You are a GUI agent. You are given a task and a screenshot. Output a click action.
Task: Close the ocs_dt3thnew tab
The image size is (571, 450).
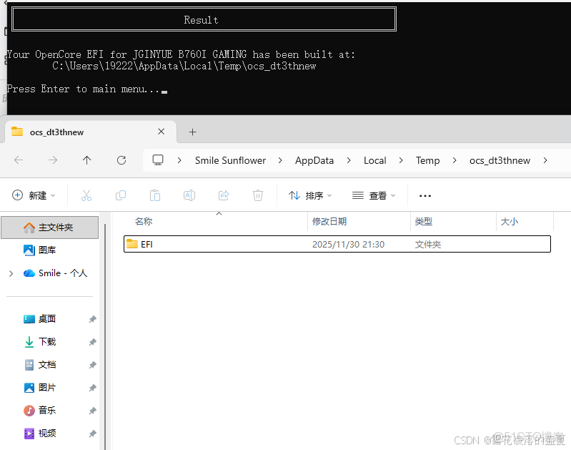161,132
